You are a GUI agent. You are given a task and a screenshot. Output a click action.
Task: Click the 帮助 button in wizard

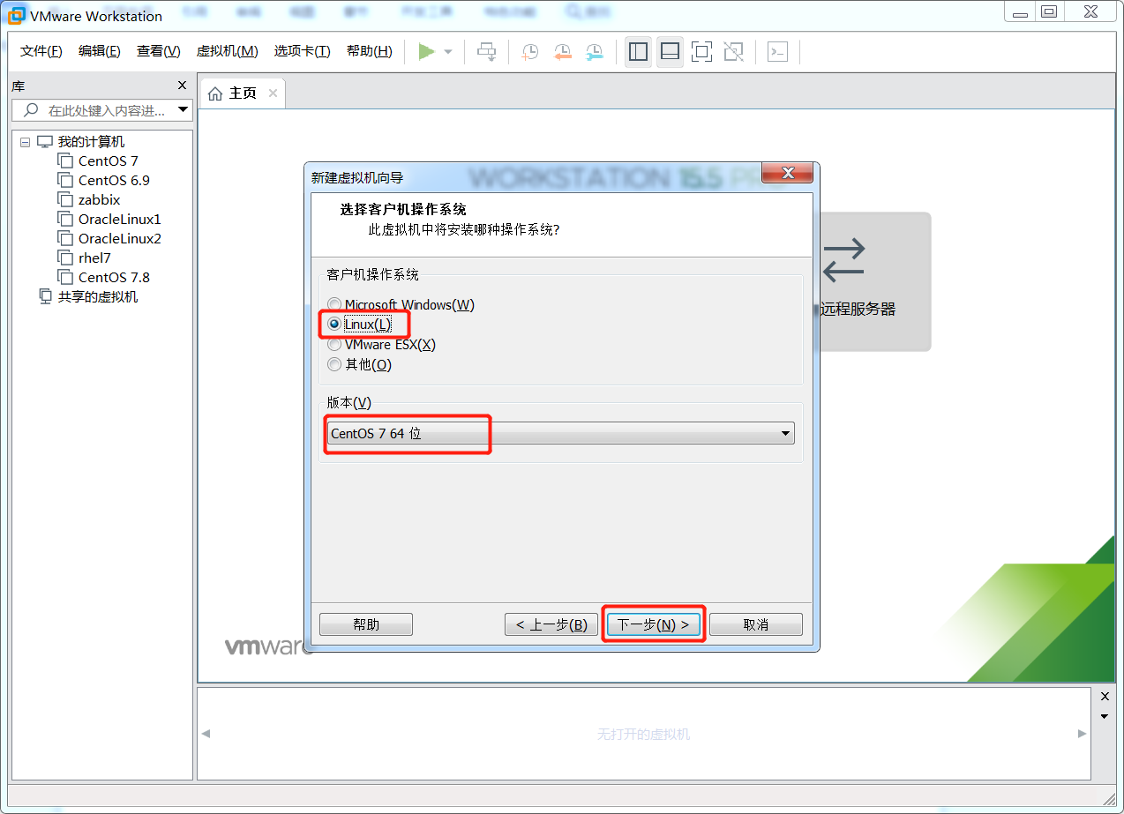pyautogui.click(x=366, y=624)
